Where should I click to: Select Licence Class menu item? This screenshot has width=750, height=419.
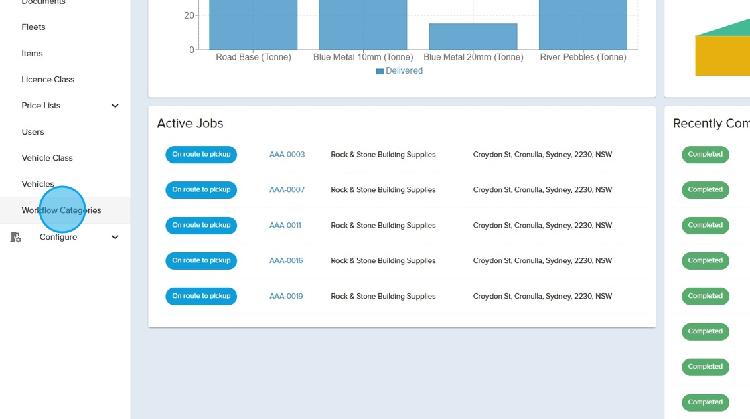(x=48, y=80)
